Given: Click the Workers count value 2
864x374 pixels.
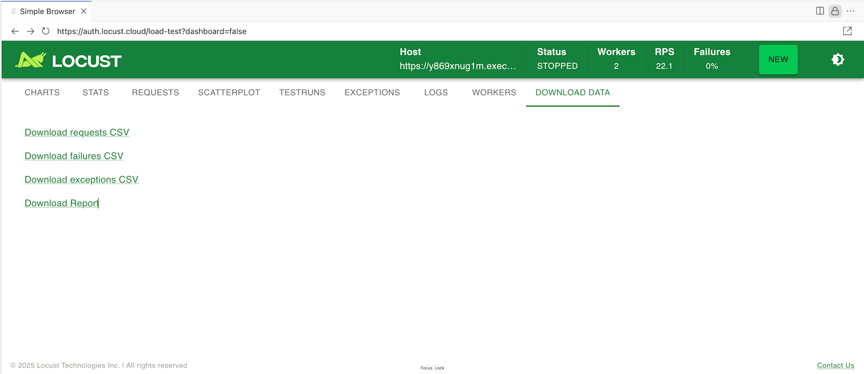Looking at the screenshot, I should [616, 66].
